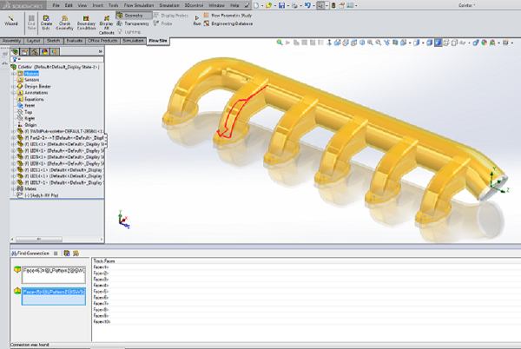Toggle the Transparency display option
This screenshot has height=349, width=521.
click(x=135, y=23)
